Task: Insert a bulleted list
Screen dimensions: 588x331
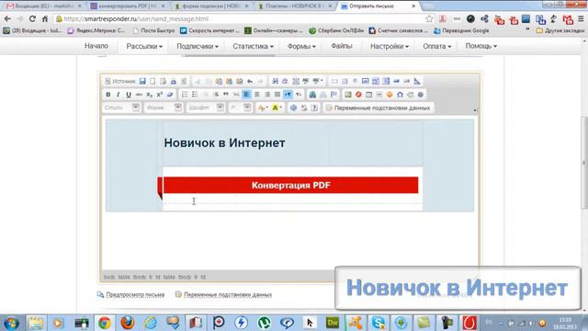Action: [195, 95]
